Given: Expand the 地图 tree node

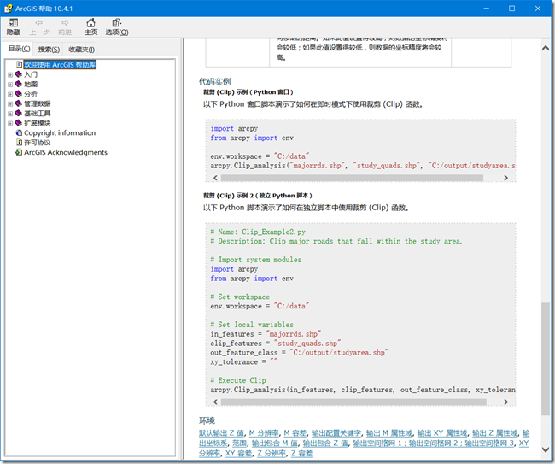Looking at the screenshot, I should pyautogui.click(x=10, y=85).
